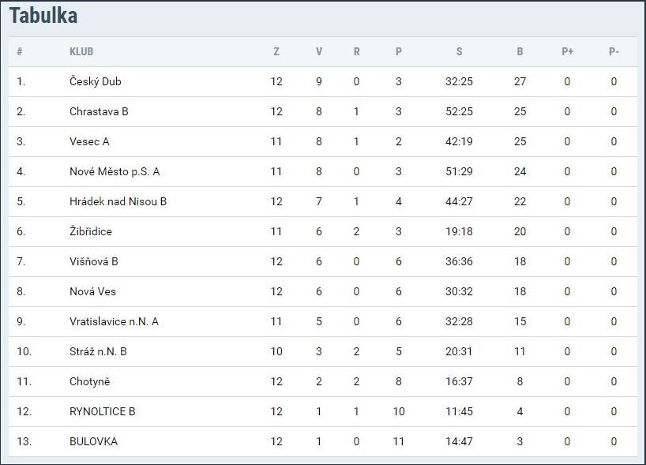This screenshot has height=465, width=646.
Task: Select Hrádek nad Nisou B team
Action: pos(118,202)
